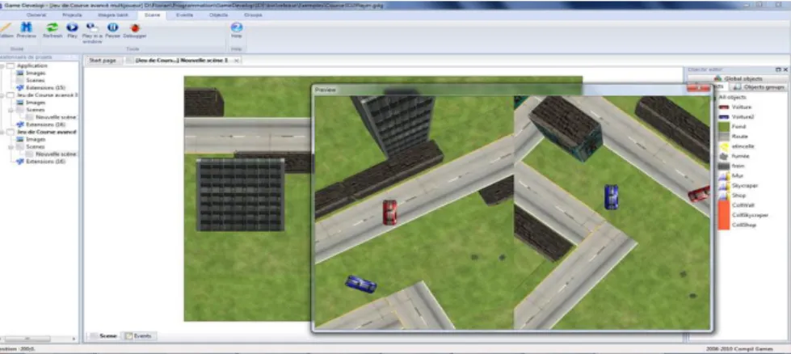Switch to bottom Events tab

tap(139, 336)
